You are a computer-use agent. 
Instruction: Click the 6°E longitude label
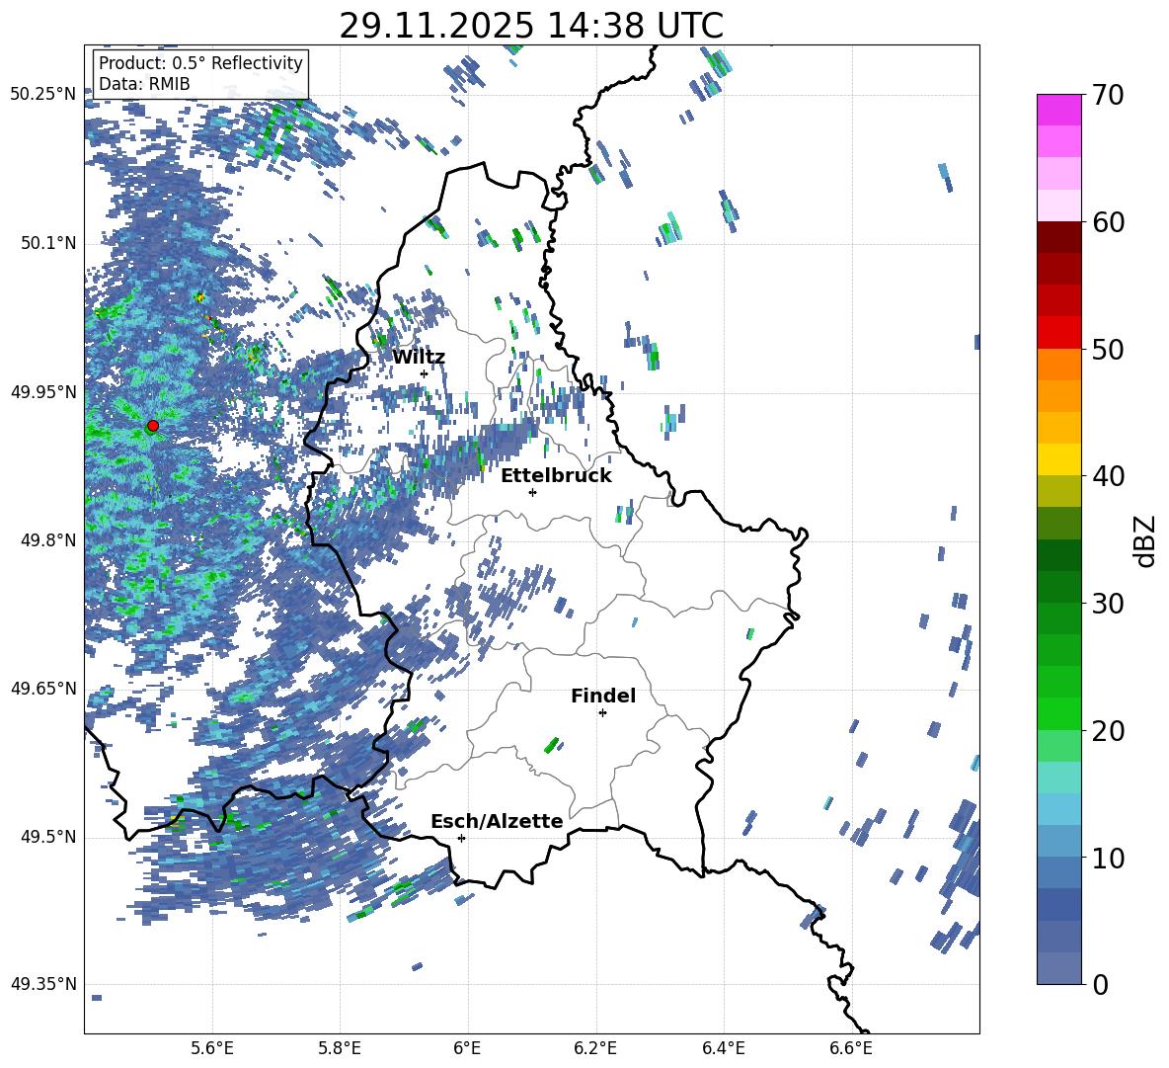[467, 1048]
